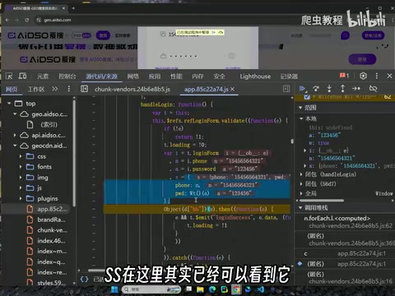Toggle the checked breakpoint checkbox
This screenshot has height=296, width=395.
[x=307, y=97]
